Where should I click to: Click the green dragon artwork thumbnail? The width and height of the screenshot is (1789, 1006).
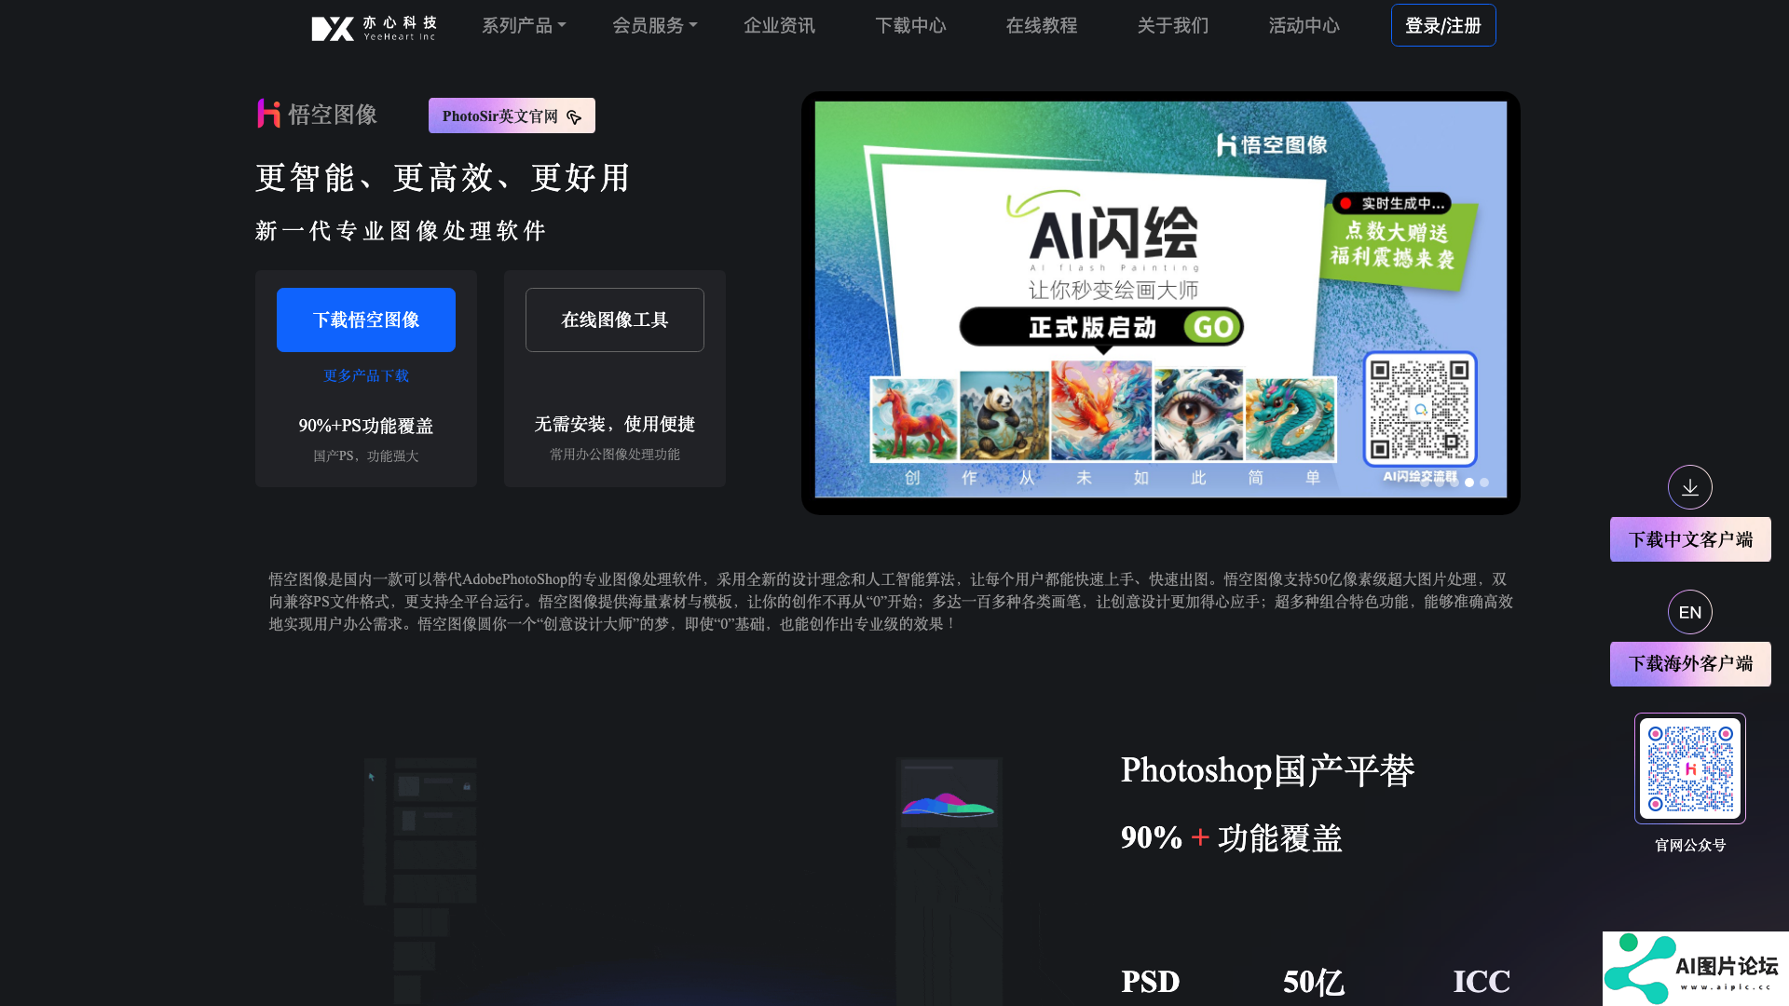pos(1291,418)
